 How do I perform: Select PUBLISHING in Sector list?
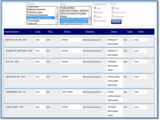pos(74,8)
